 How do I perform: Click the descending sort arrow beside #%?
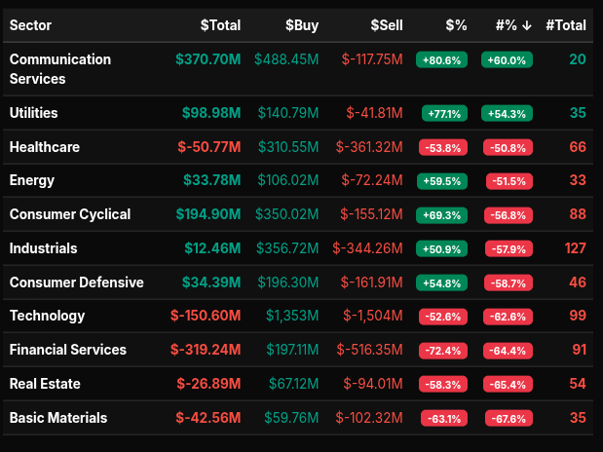tap(527, 25)
